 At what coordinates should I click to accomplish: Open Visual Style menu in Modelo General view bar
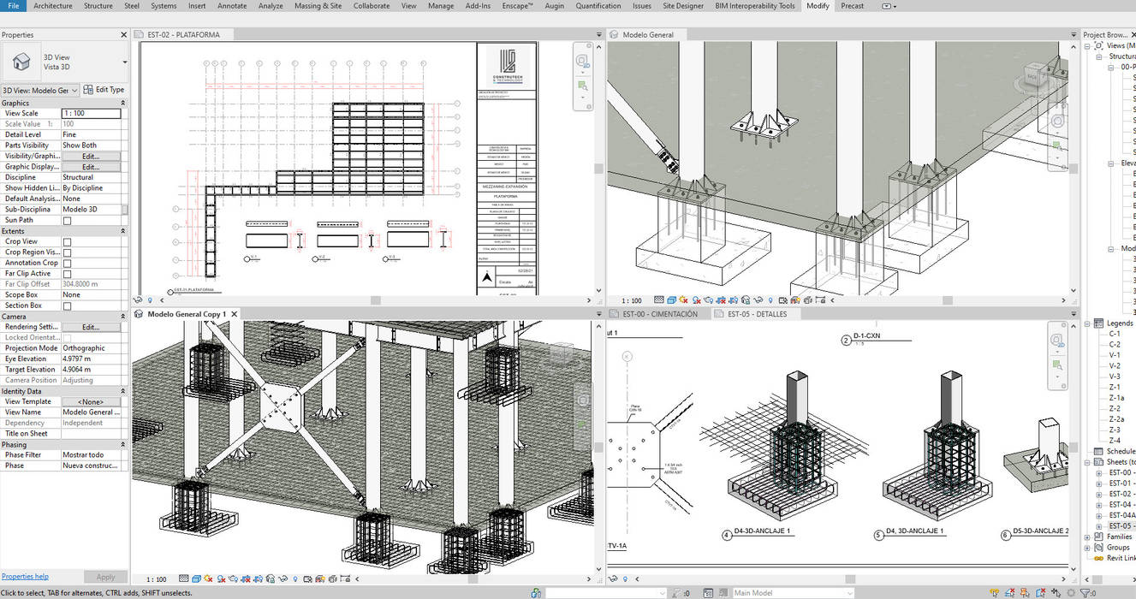tap(671, 300)
